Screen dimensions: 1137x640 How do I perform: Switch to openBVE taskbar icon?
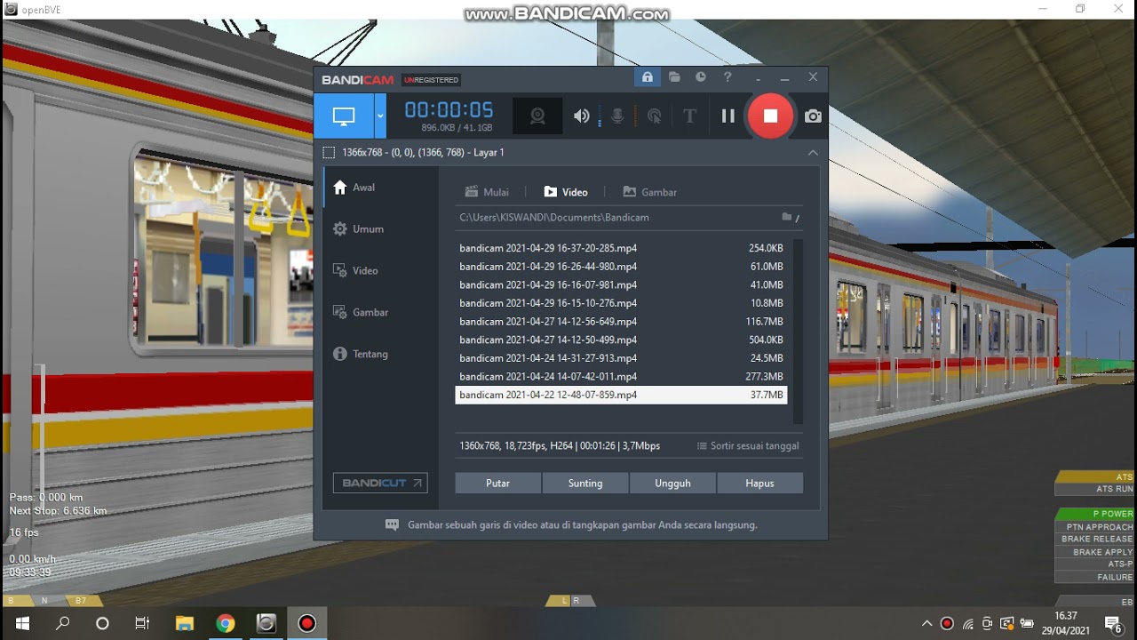[266, 623]
